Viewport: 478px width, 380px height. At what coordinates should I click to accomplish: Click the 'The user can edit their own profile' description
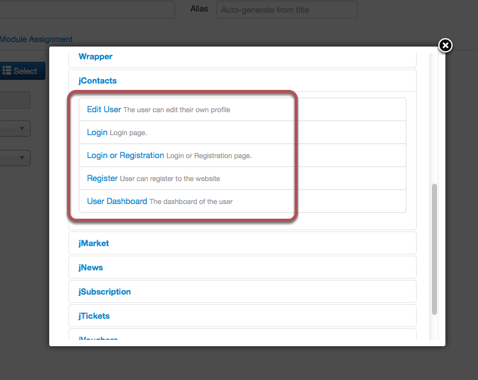[x=176, y=110]
